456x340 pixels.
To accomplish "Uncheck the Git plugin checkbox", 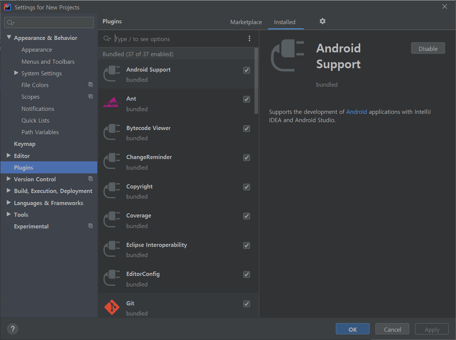I will [x=246, y=304].
